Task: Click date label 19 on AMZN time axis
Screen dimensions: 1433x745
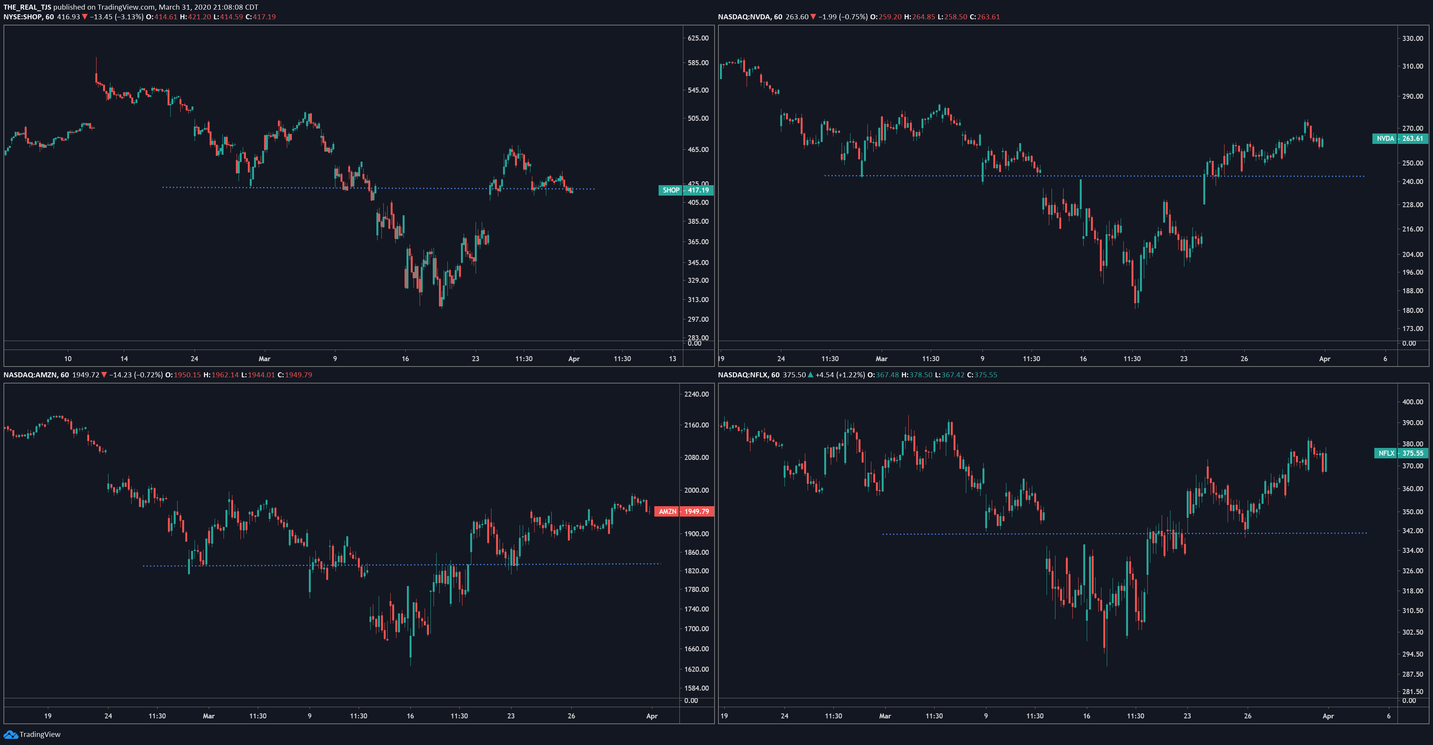Action: [48, 716]
